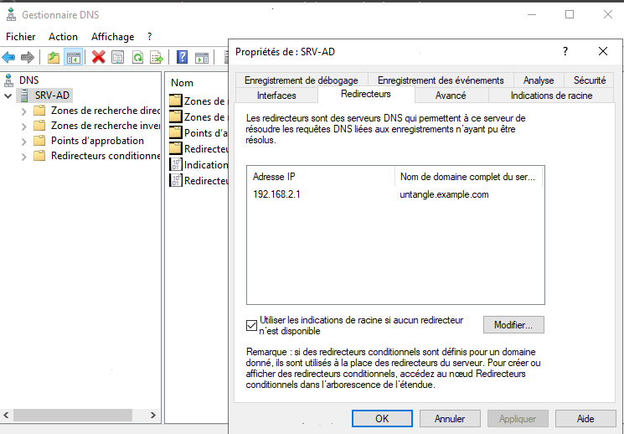This screenshot has height=434, width=624.
Task: Toggle the show/hide console tree icon
Action: point(74,57)
